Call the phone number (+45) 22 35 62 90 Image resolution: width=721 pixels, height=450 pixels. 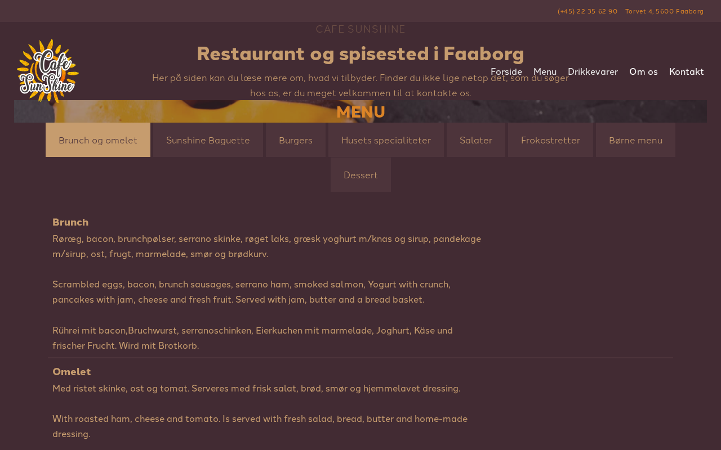coord(588,11)
